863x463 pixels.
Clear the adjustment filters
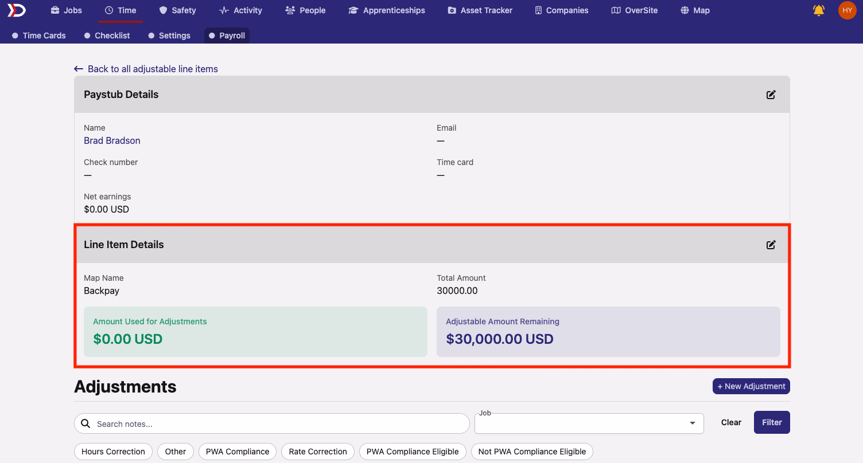pos(731,422)
